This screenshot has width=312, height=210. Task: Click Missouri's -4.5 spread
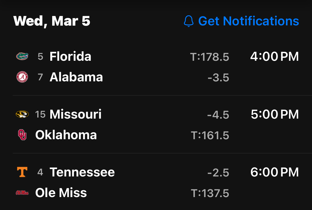(218, 115)
